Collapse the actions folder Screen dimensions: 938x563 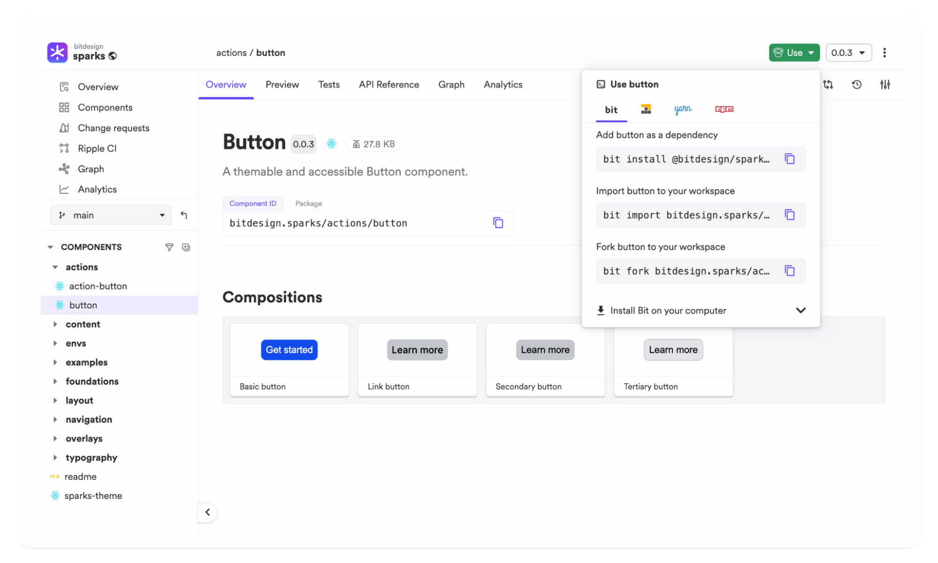(x=55, y=267)
